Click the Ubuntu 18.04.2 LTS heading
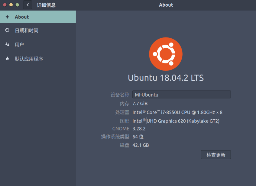256x186 pixels. [166, 78]
